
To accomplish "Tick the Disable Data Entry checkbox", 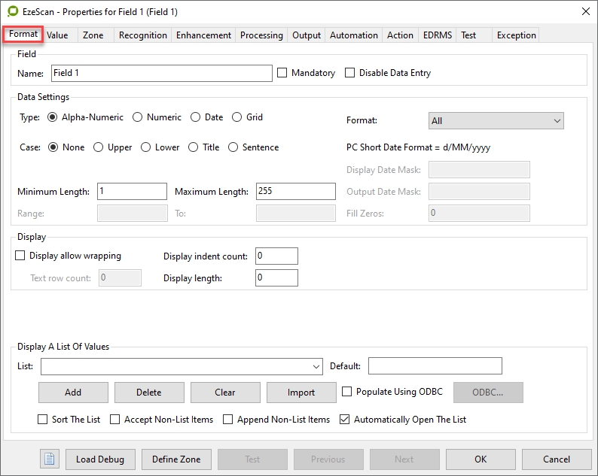I will tap(349, 73).
